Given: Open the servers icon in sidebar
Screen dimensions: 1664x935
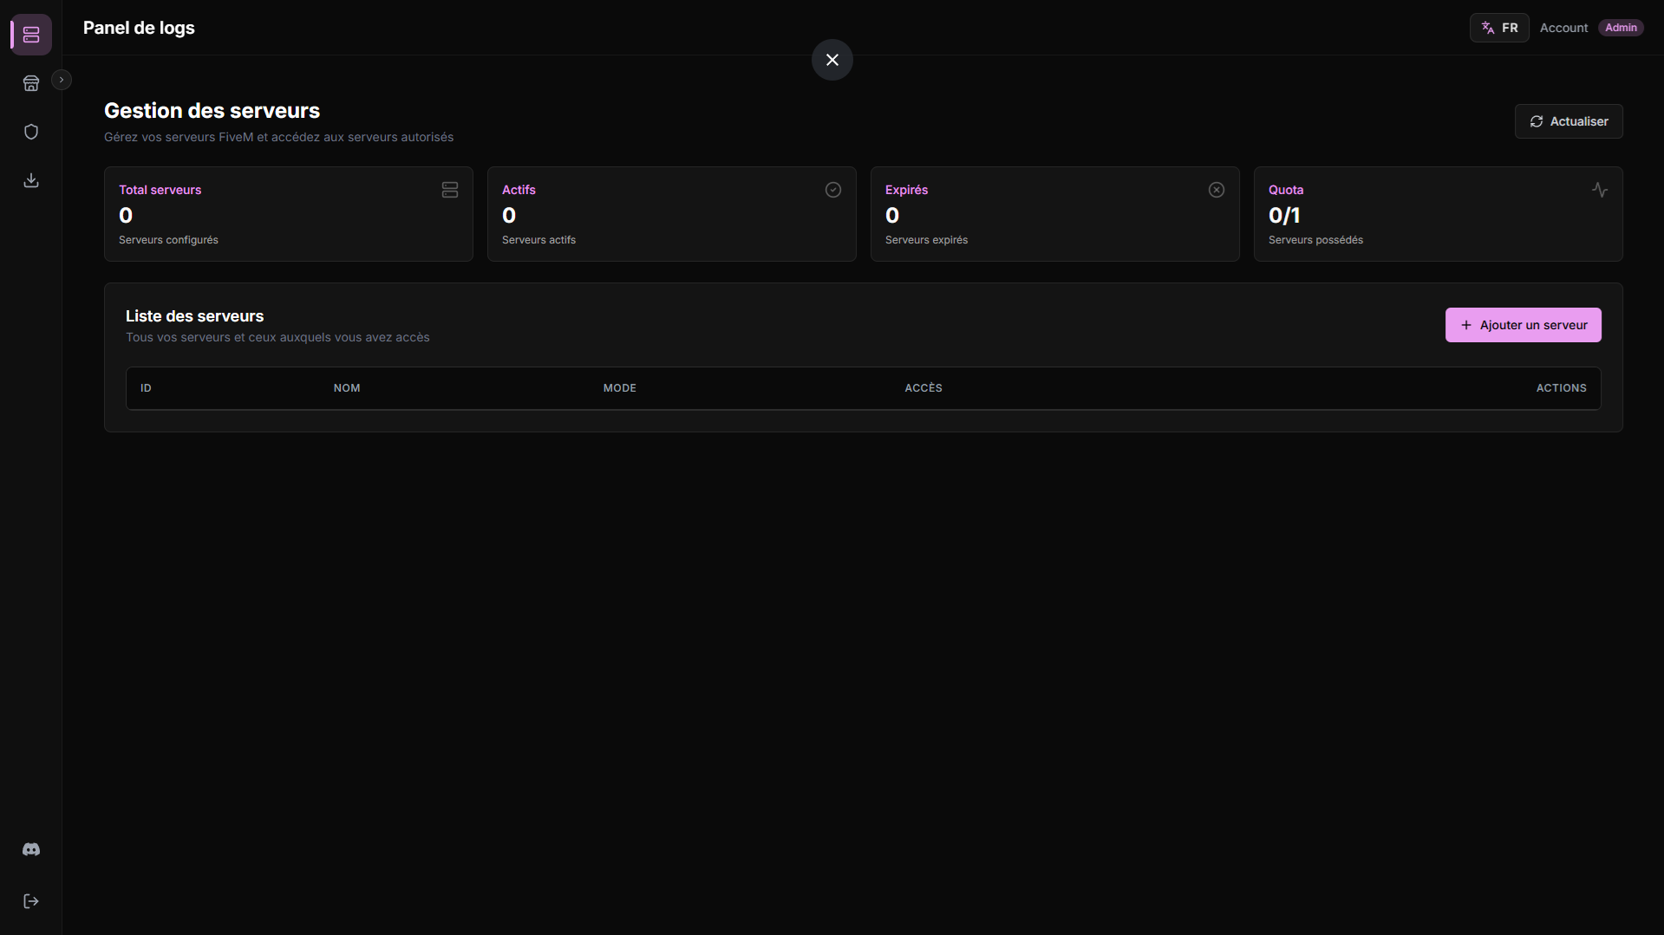Looking at the screenshot, I should [x=31, y=35].
